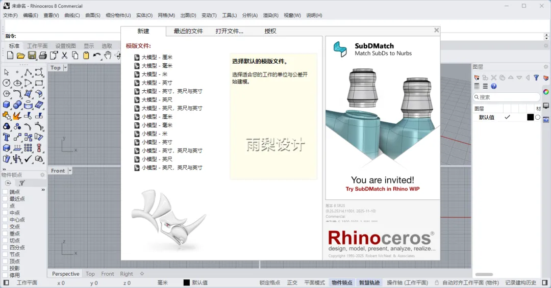Image resolution: width=551 pixels, height=288 pixels.
Task: Open the layers panel gear settings
Action: pos(546,67)
